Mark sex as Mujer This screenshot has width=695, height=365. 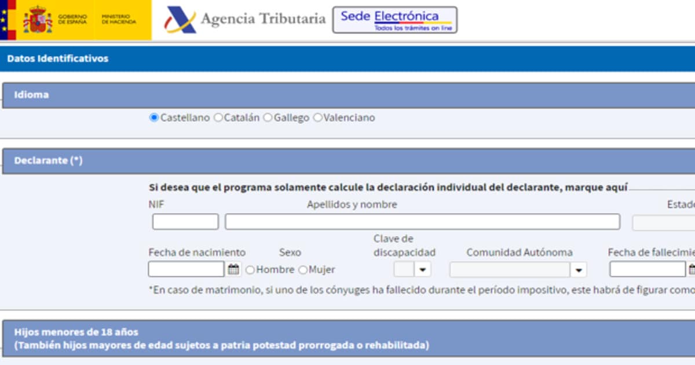303,270
